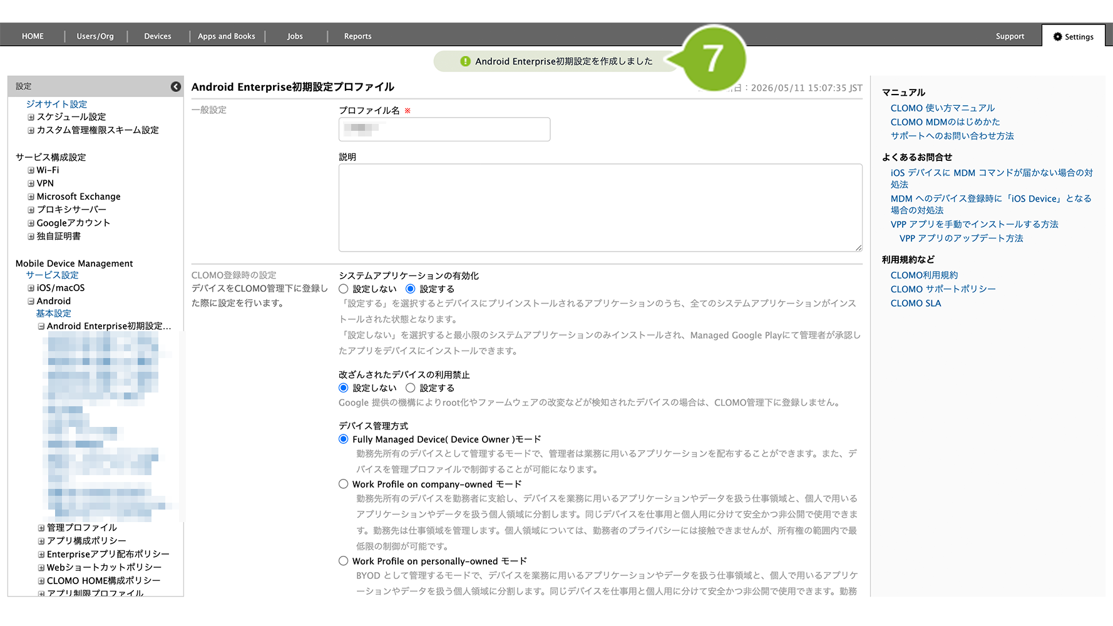Image resolution: width=1113 pixels, height=626 pixels.
Task: Select アプリ構成ポリシー in Android tree
Action: pyautogui.click(x=86, y=541)
